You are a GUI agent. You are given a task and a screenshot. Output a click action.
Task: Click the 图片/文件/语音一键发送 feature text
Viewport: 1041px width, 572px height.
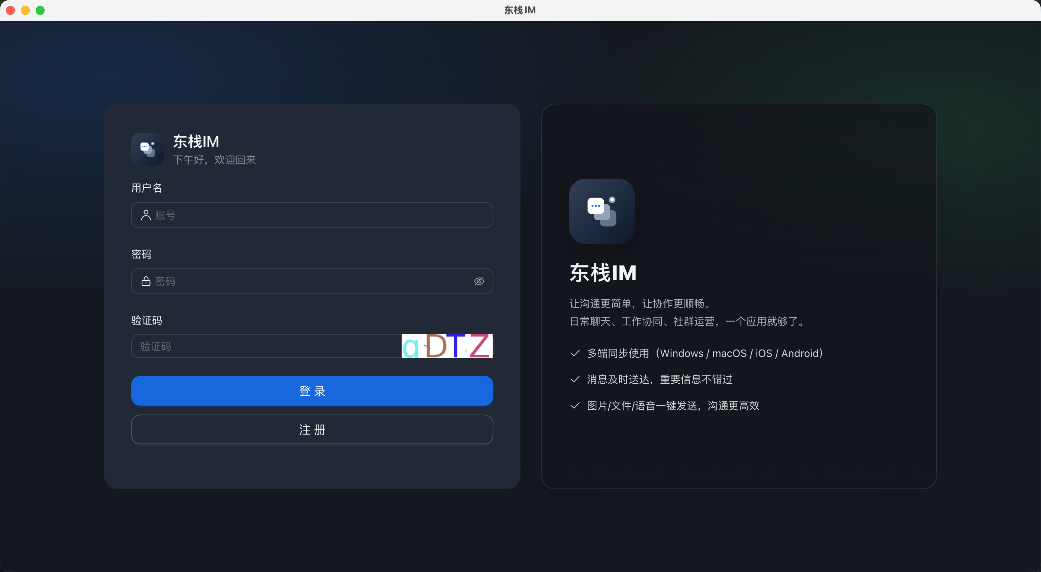673,406
